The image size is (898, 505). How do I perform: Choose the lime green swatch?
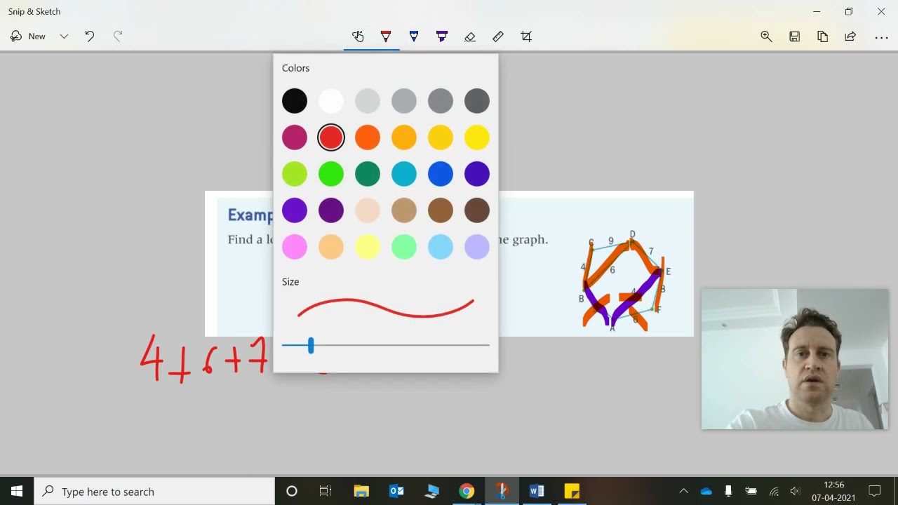coord(295,174)
